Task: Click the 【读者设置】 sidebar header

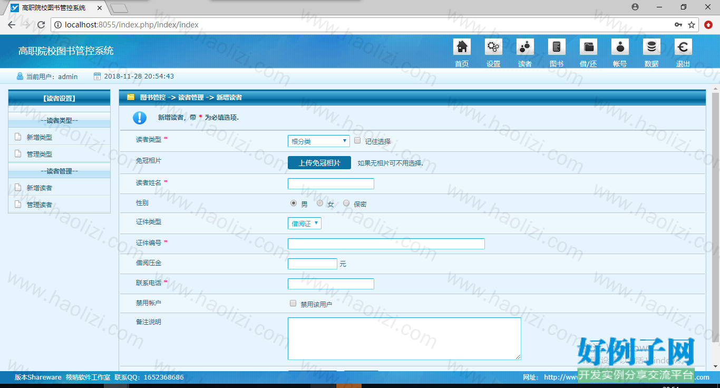Action: [59, 98]
